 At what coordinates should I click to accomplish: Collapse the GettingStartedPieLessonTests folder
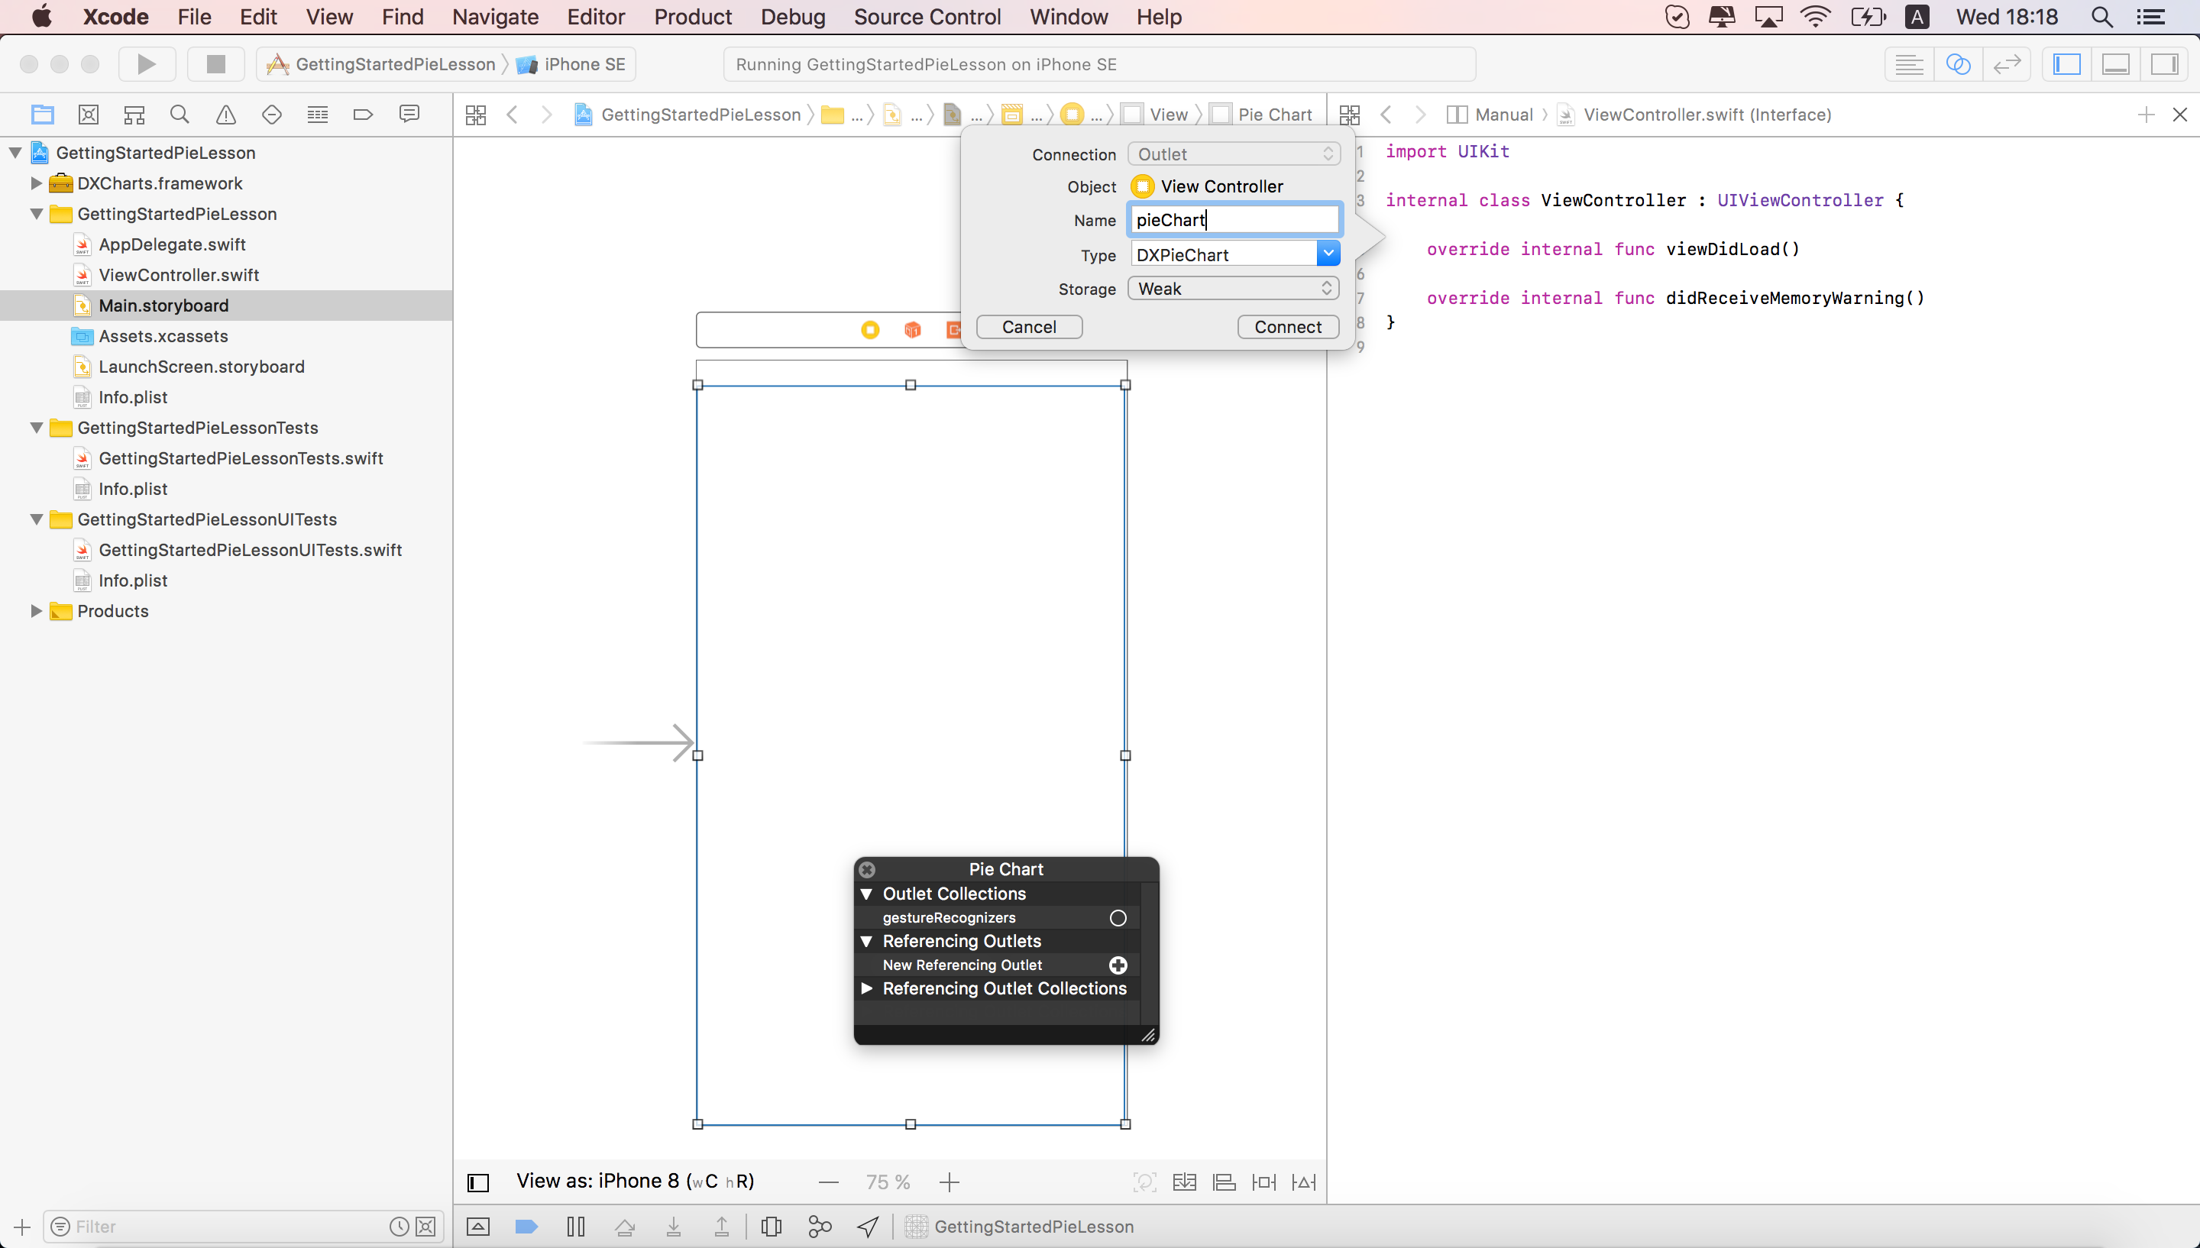point(36,428)
